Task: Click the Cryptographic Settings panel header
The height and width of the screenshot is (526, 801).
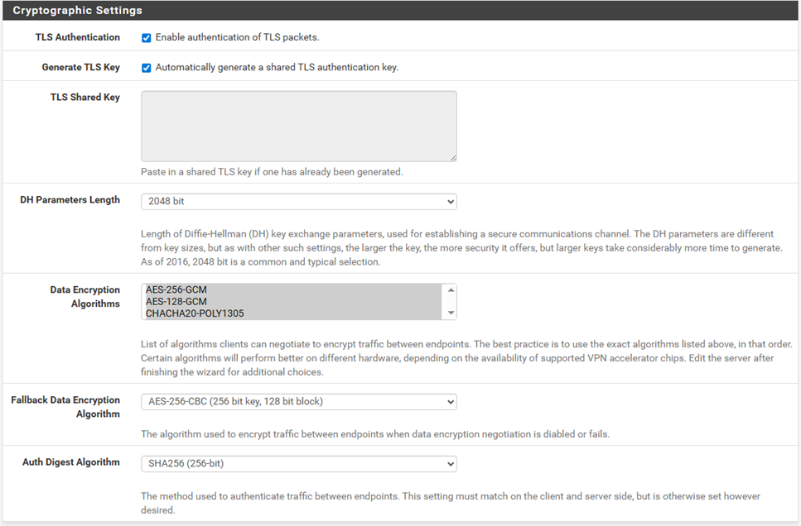Action: pyautogui.click(x=78, y=11)
